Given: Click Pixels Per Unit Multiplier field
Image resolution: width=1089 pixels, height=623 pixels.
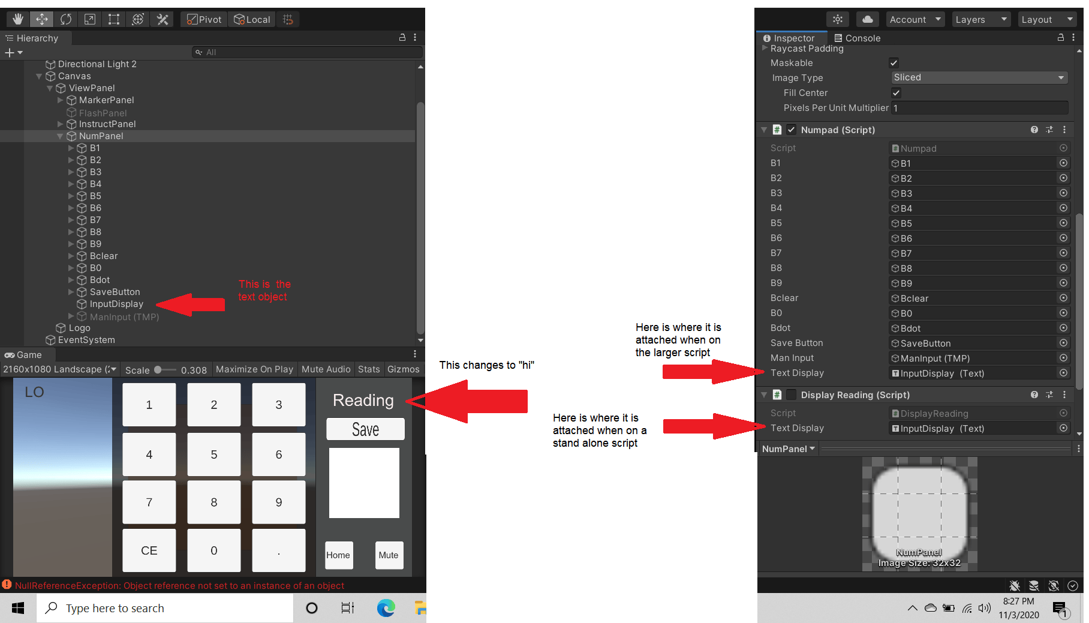Looking at the screenshot, I should [x=979, y=108].
